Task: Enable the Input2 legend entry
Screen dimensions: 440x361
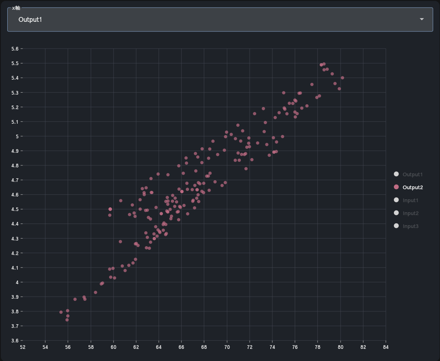Action: click(406, 213)
